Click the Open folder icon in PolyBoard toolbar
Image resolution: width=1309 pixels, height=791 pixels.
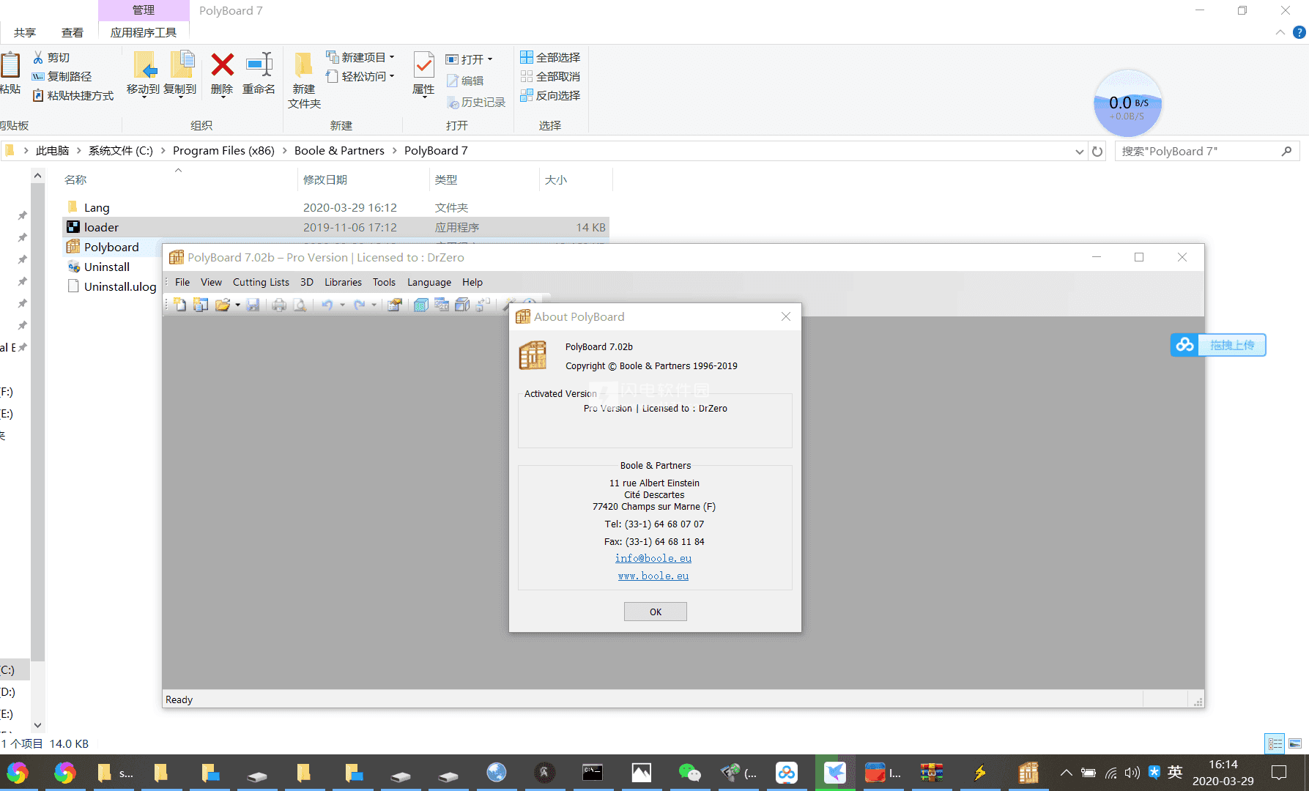coord(223,305)
